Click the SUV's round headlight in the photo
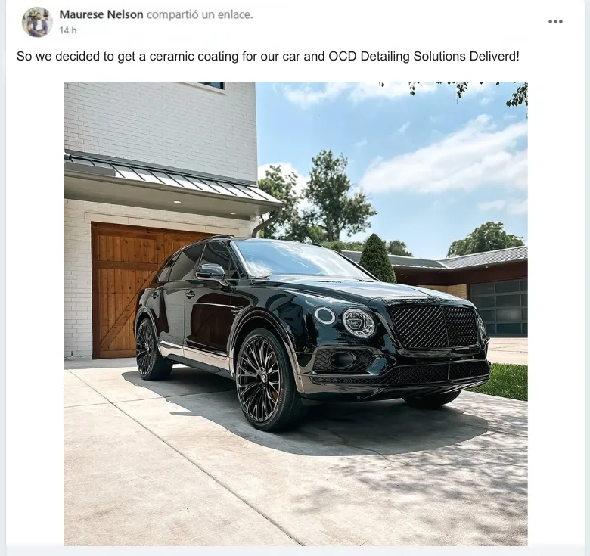The height and width of the screenshot is (556, 590). tap(359, 322)
